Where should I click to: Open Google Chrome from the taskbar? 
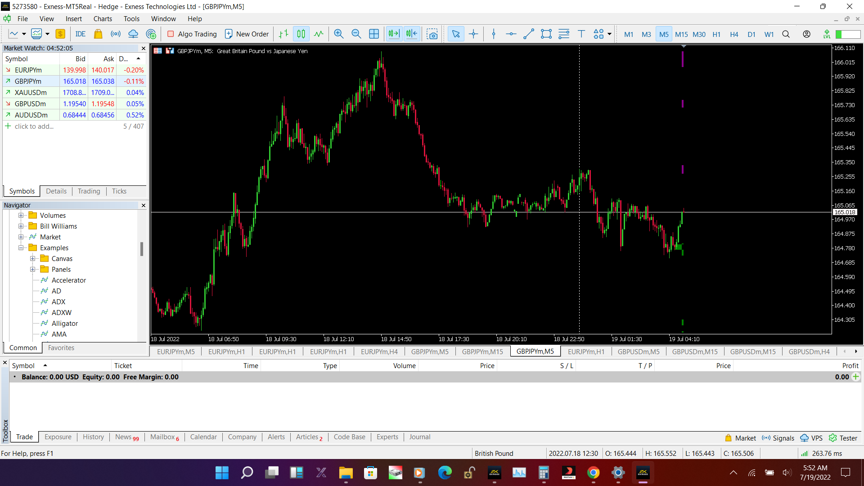coord(593,472)
